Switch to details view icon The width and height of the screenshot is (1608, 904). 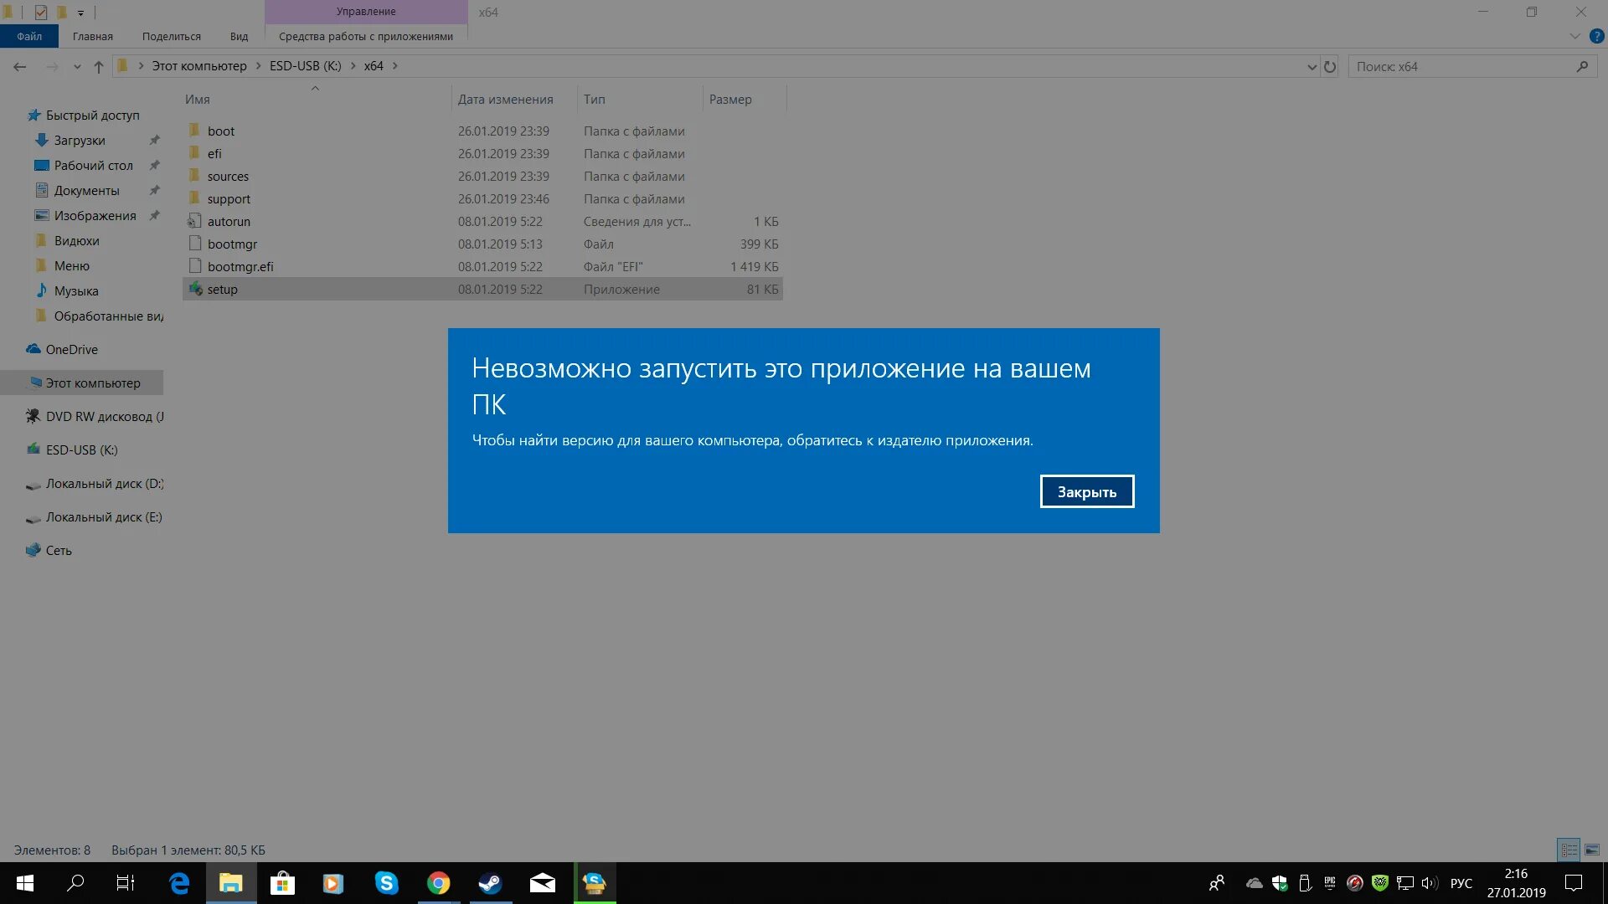pyautogui.click(x=1569, y=850)
